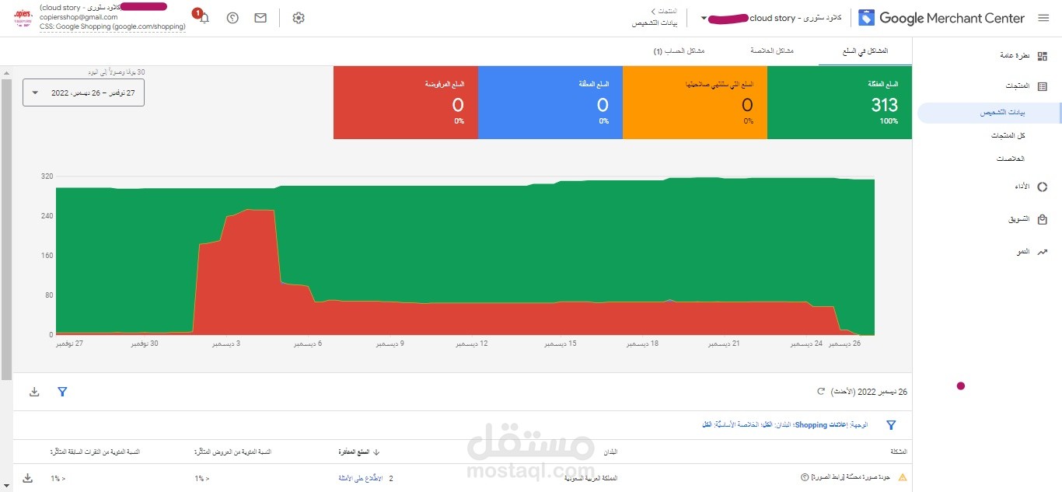Click the download icon next to the filter

[34, 392]
